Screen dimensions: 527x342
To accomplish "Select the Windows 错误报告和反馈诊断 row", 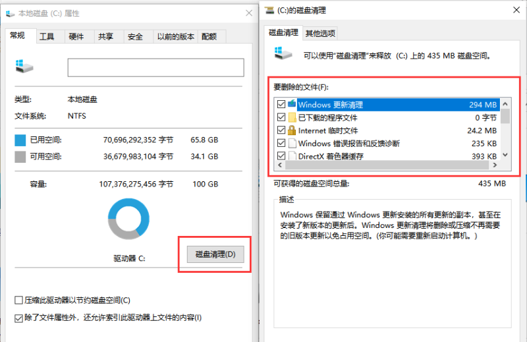I will [x=387, y=143].
